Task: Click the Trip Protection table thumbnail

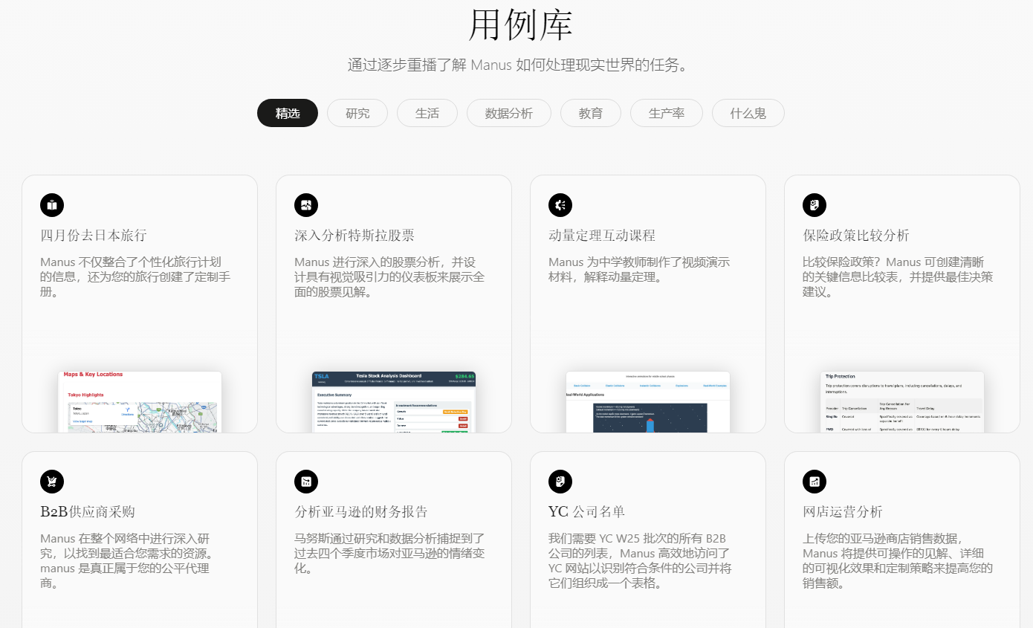Action: pos(902,401)
